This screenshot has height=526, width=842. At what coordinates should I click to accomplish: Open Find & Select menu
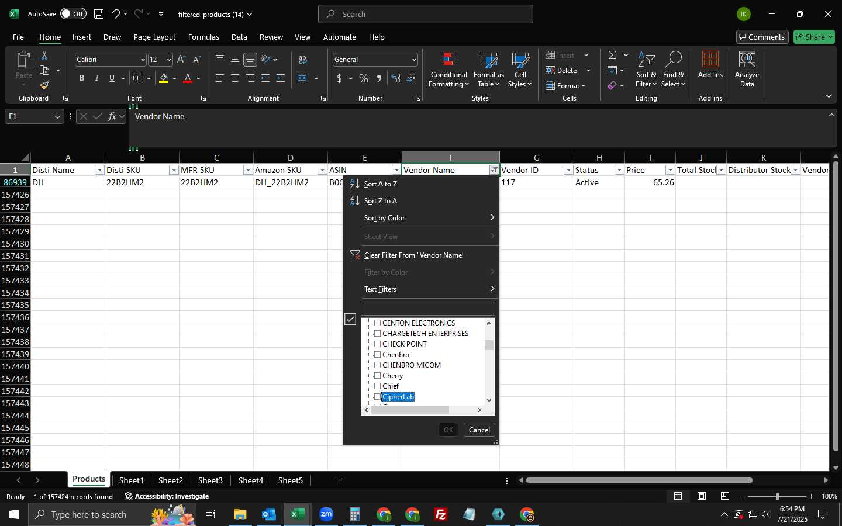(x=673, y=70)
